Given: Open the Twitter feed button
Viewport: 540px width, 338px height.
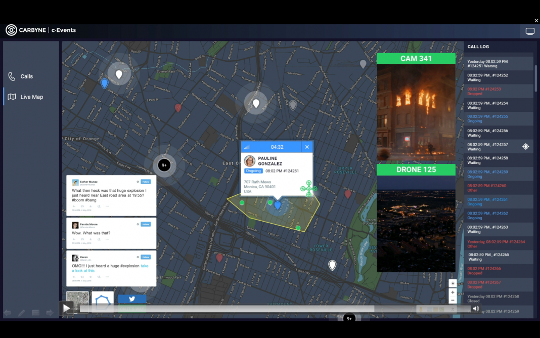Looking at the screenshot, I should (x=132, y=299).
